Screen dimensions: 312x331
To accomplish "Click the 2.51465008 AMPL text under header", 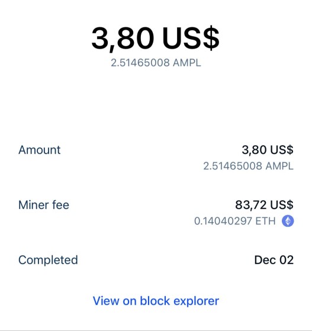I will pos(156,63).
